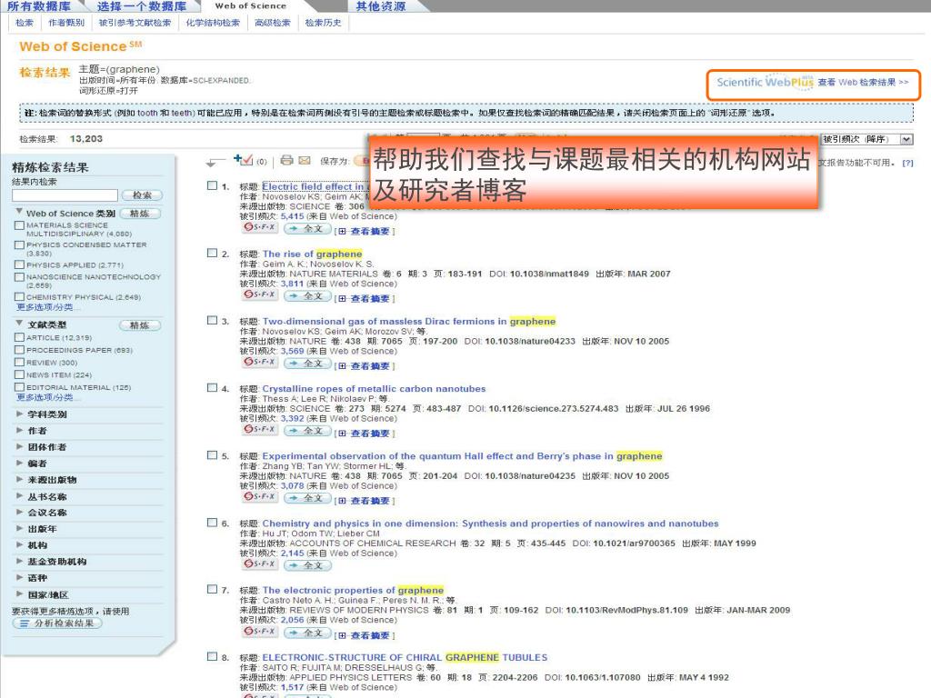Open full text for The rise of graphene
This screenshot has width=931, height=698.
(307, 295)
